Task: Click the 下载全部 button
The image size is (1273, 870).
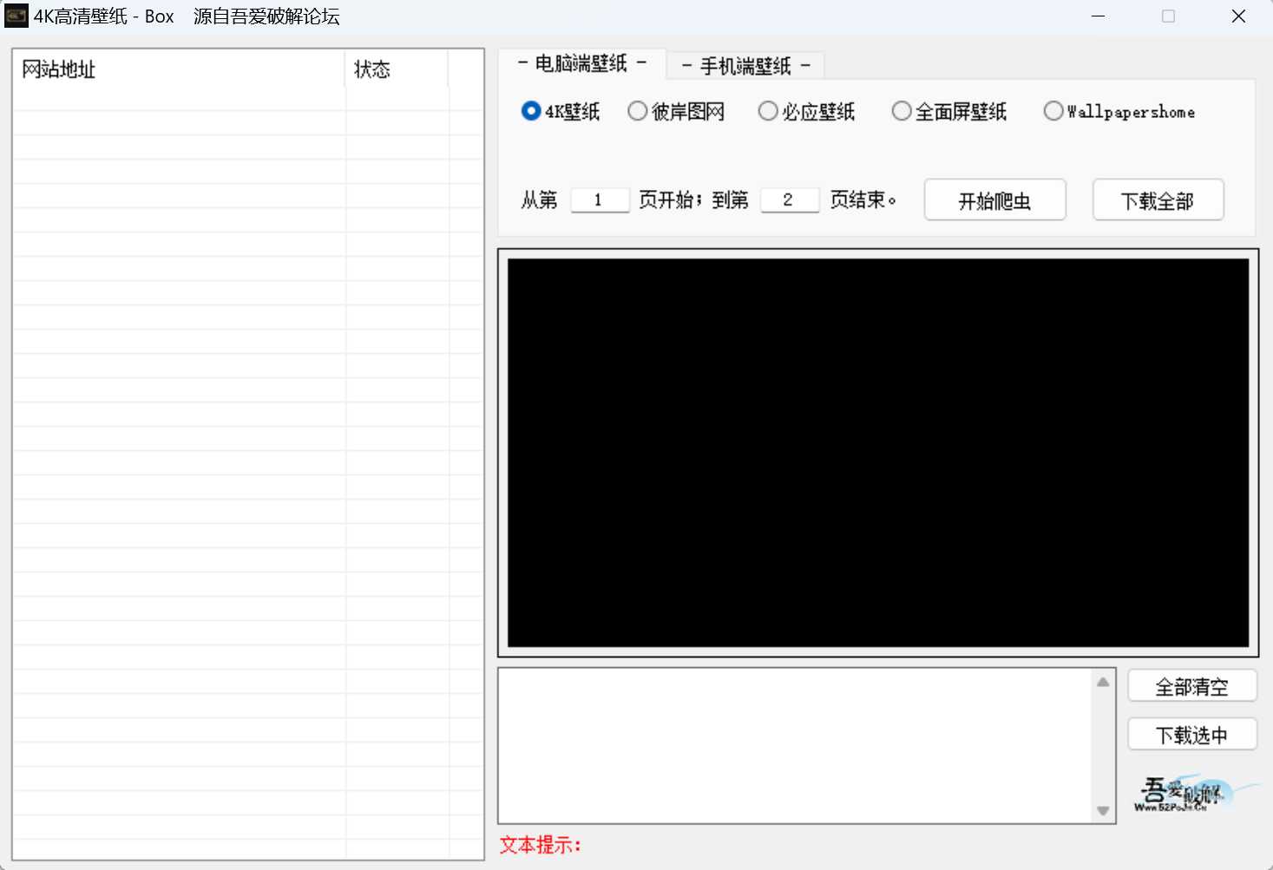Action: (1158, 200)
